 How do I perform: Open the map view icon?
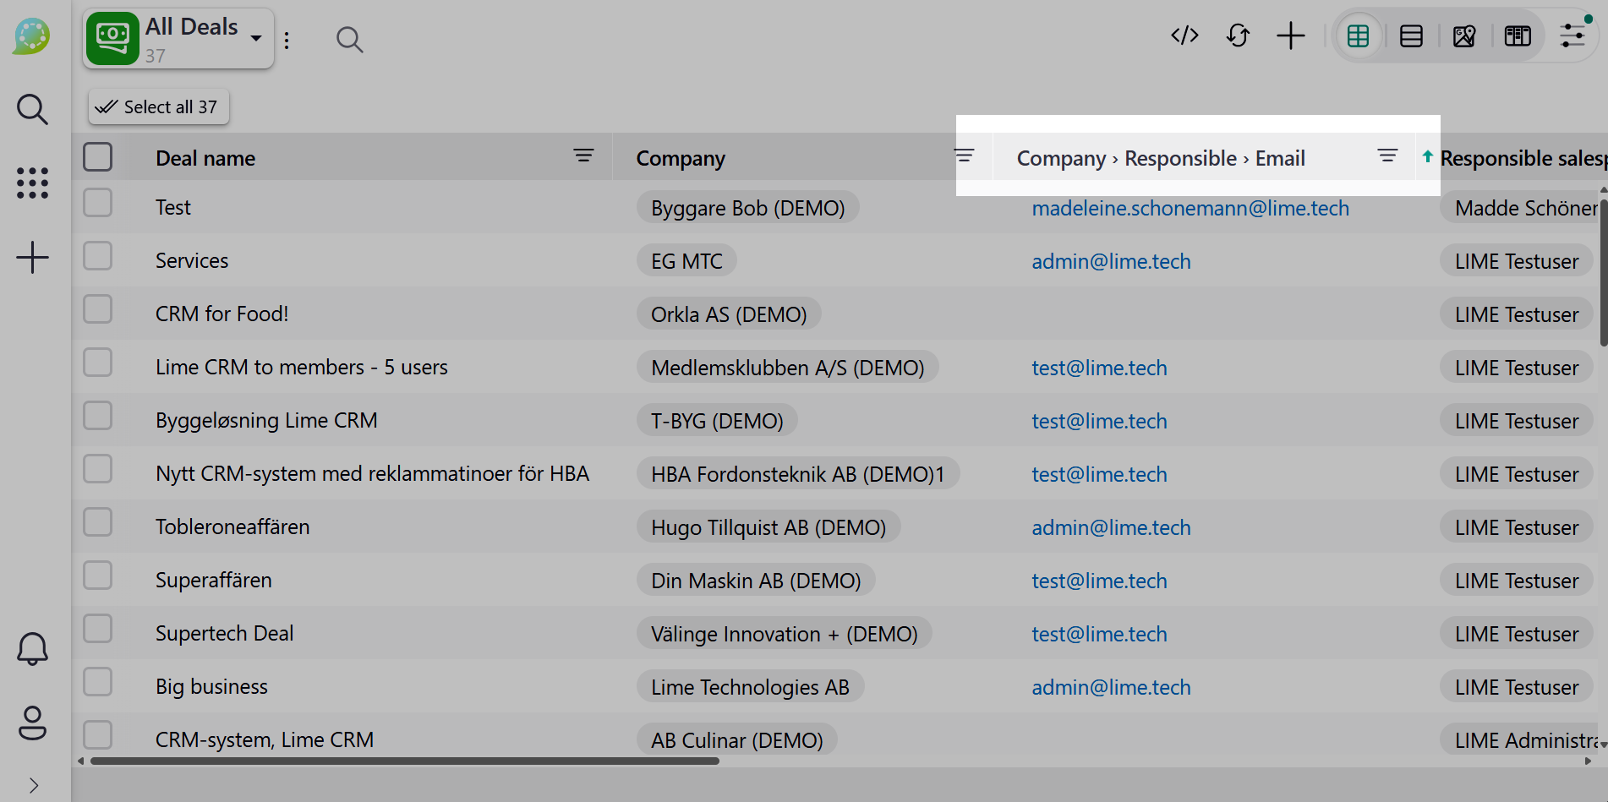1464,36
